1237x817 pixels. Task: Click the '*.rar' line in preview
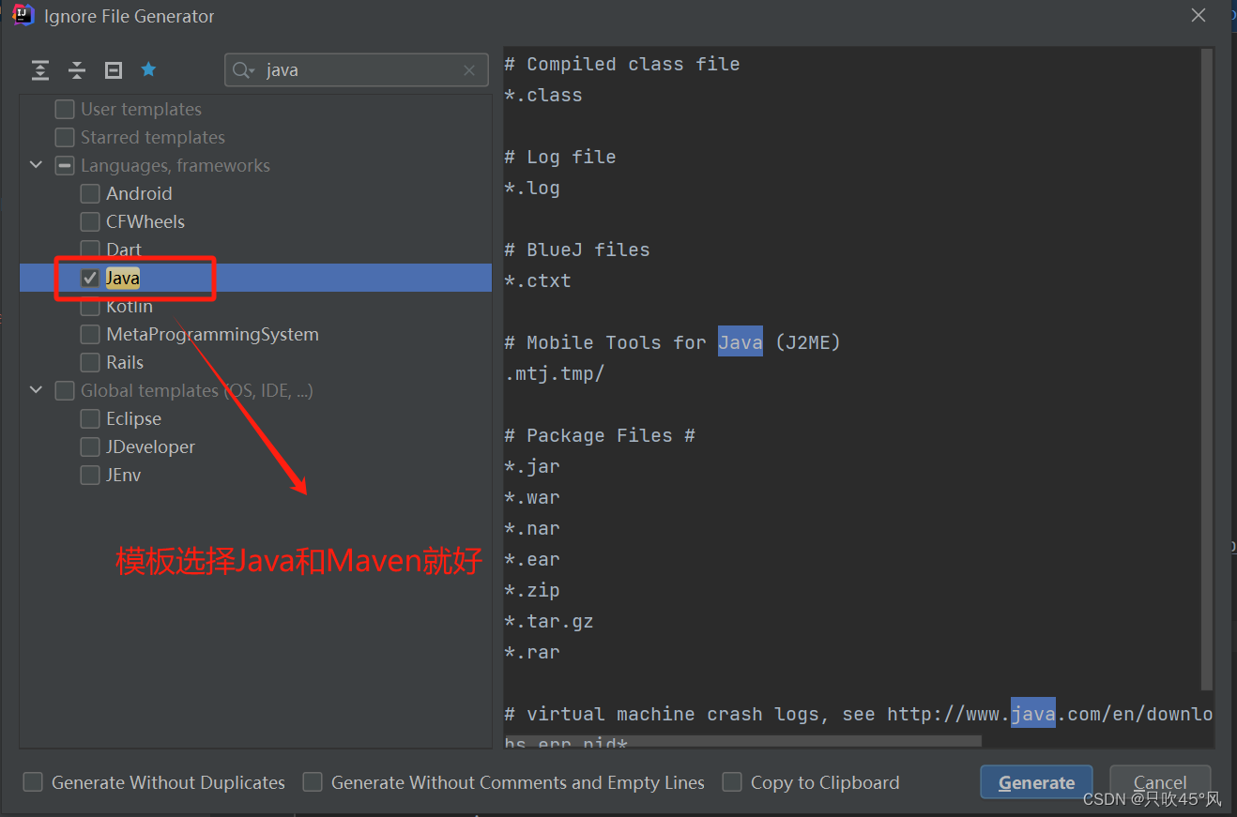click(x=532, y=652)
